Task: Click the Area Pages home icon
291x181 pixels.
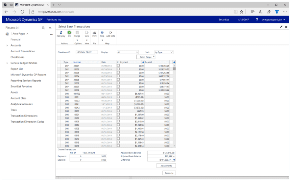Action: coord(7,34)
